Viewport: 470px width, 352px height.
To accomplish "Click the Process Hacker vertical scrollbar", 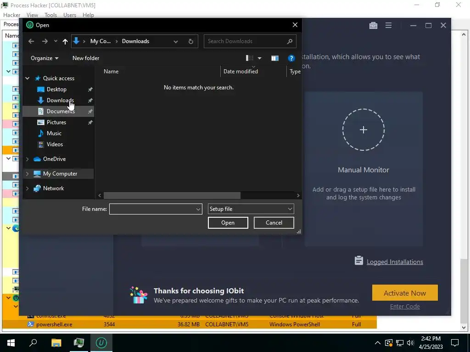I will [464, 291].
